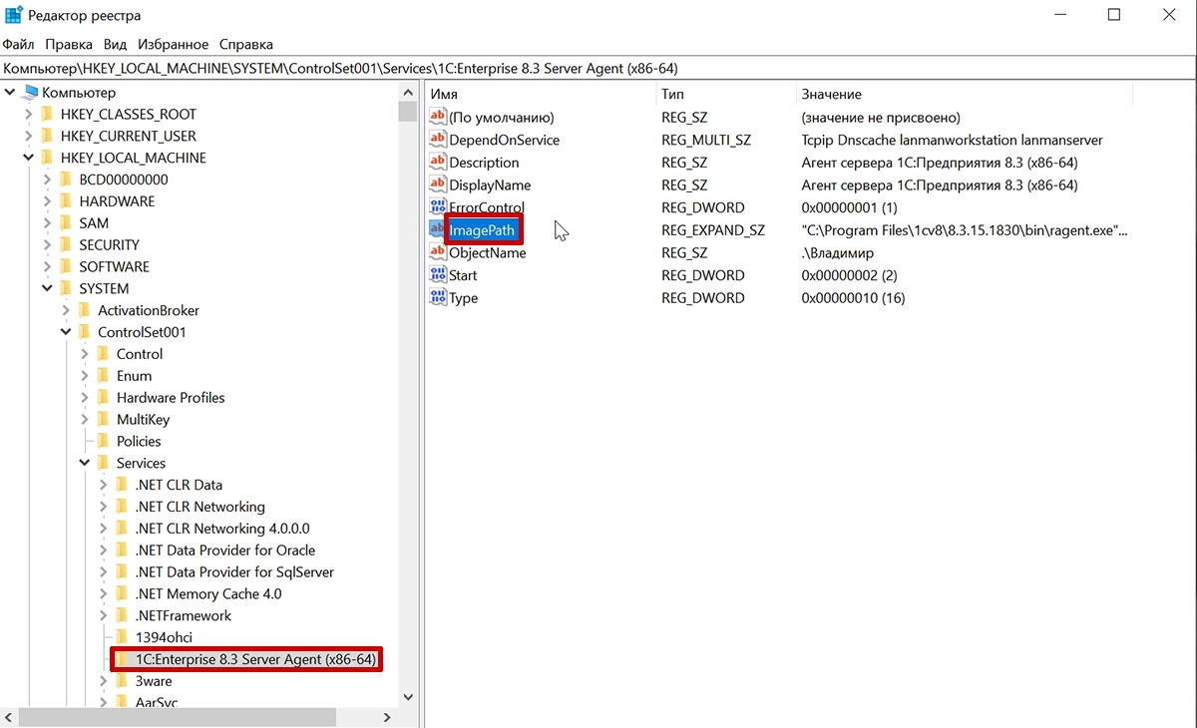The height and width of the screenshot is (728, 1197).
Task: Select the Hardware Profiles folder icon
Action: pyautogui.click(x=102, y=397)
